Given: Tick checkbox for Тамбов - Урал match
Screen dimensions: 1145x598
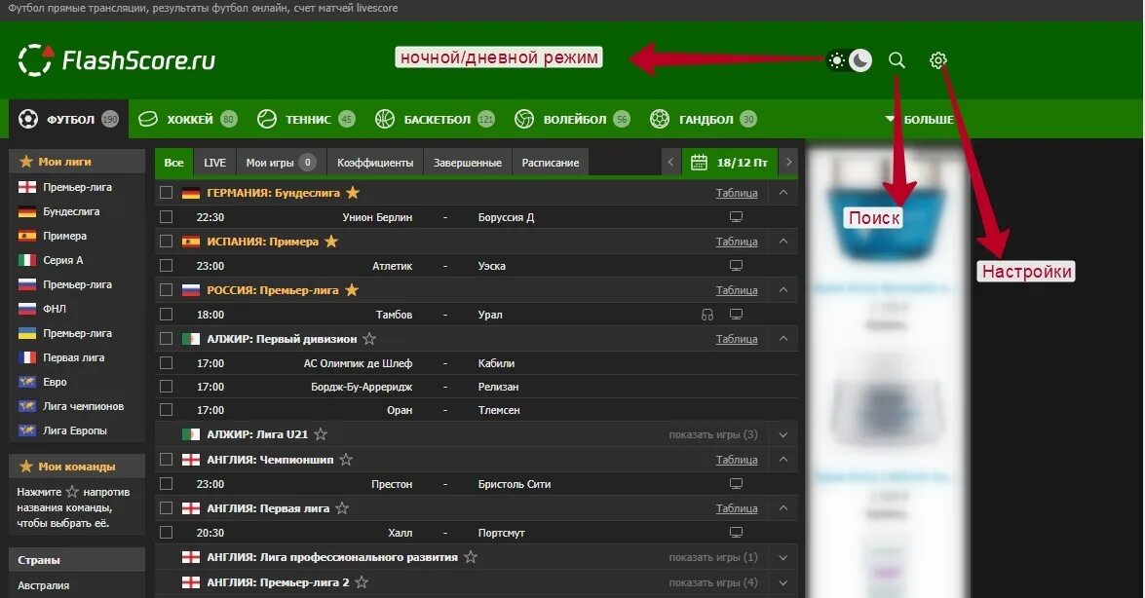Looking at the screenshot, I should (167, 314).
